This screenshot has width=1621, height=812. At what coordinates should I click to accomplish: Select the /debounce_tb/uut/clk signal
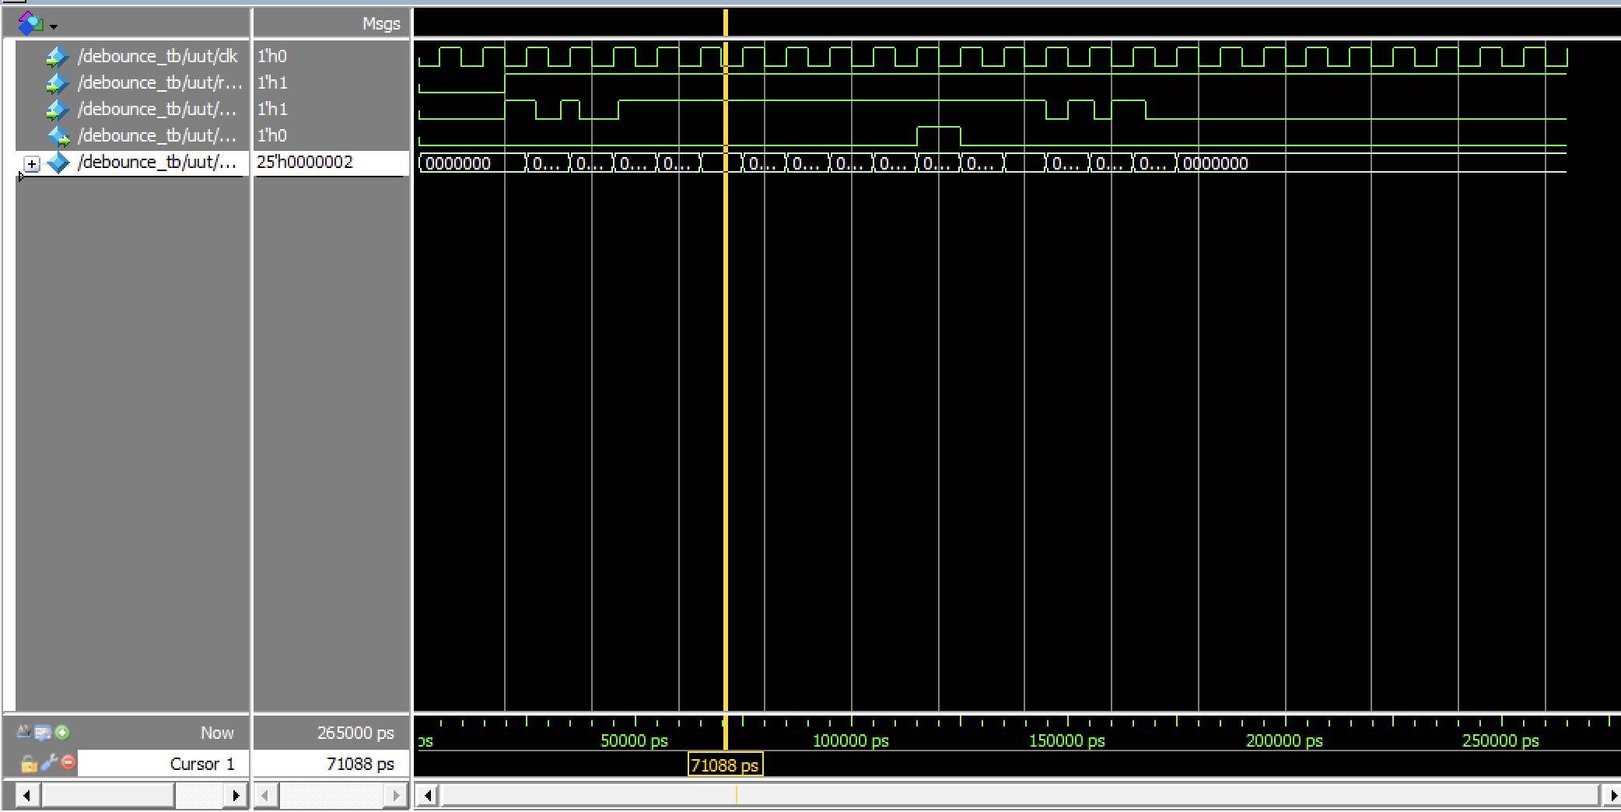point(157,57)
